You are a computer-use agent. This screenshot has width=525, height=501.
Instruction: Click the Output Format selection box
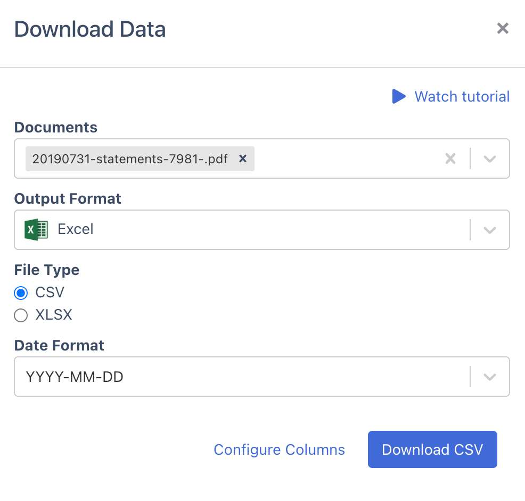[x=240, y=229]
